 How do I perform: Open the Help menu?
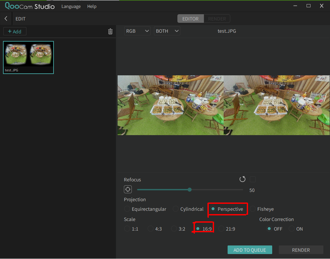click(x=92, y=7)
